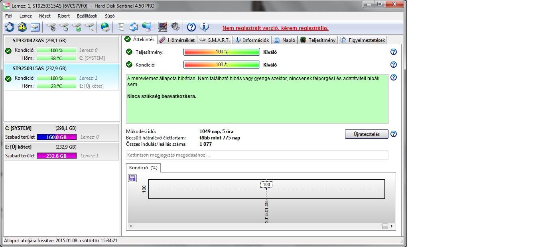Click the Nincs szükség beavatkozásra text
544x247 pixels.
[x=162, y=96]
